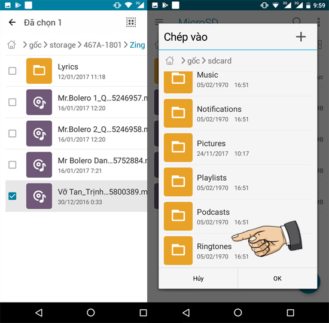The width and height of the screenshot is (329, 323).
Task: Tap the Lyrics folder icon
Action: click(x=39, y=71)
